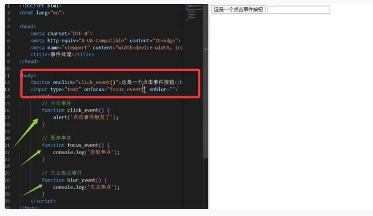
Task: Click the click_event function definition name
Action: click(83, 110)
